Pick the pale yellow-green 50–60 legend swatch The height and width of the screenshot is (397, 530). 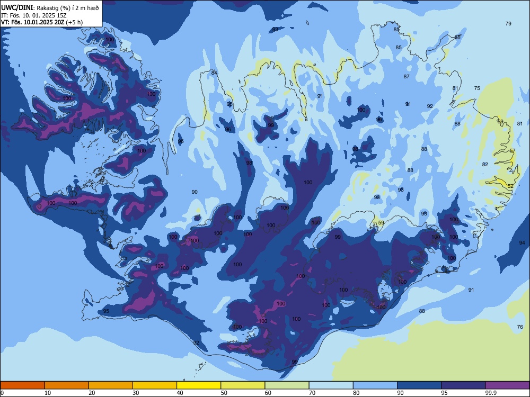(243, 385)
